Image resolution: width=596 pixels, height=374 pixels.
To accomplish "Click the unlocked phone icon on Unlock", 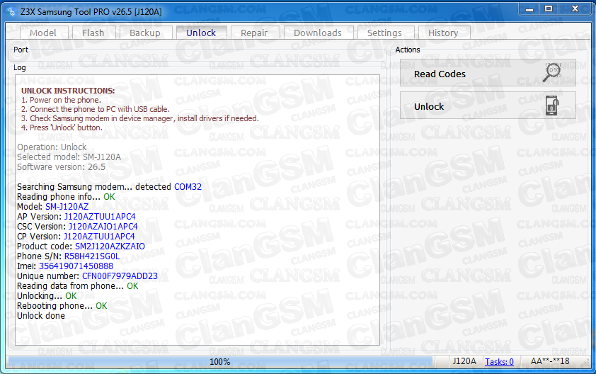I will coord(552,106).
